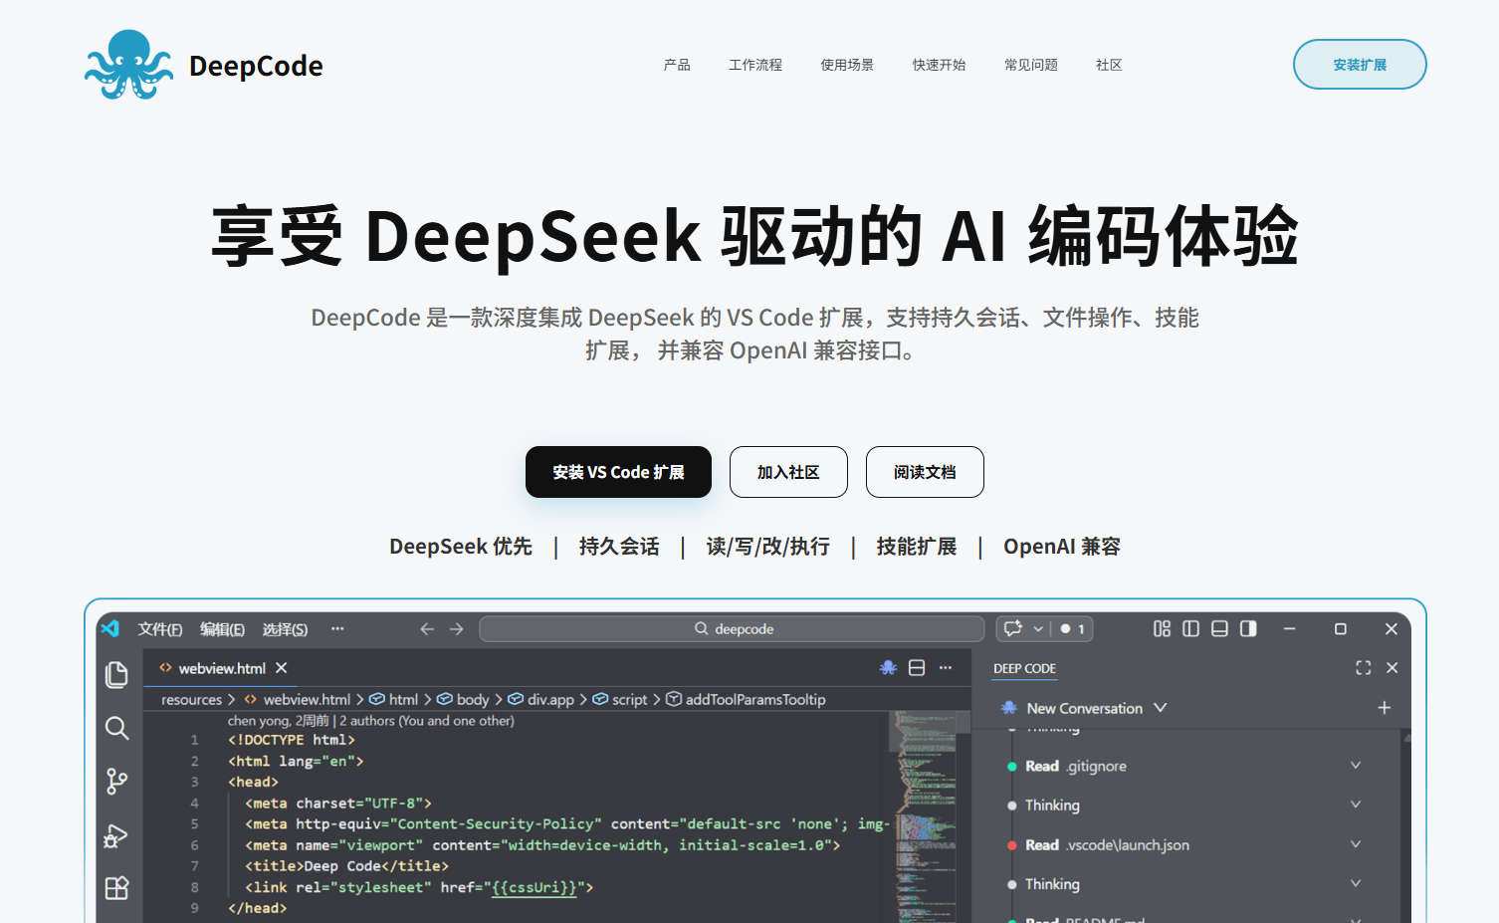Click the 安装 VS Code 扩展 button
Image resolution: width=1499 pixels, height=923 pixels.
618,472
